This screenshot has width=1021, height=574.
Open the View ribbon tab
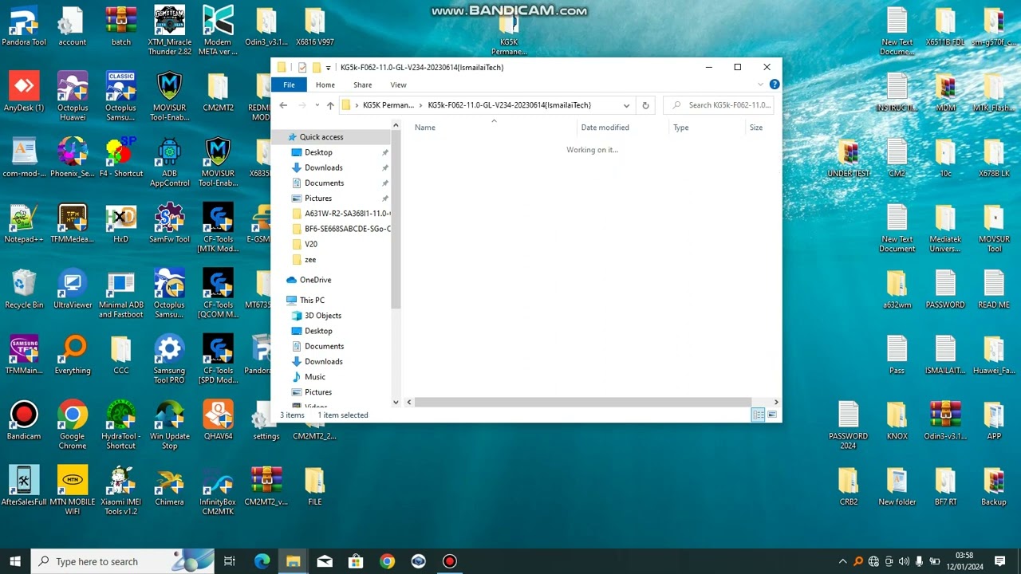point(398,85)
